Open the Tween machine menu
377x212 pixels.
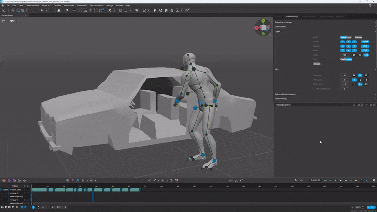click(32, 5)
